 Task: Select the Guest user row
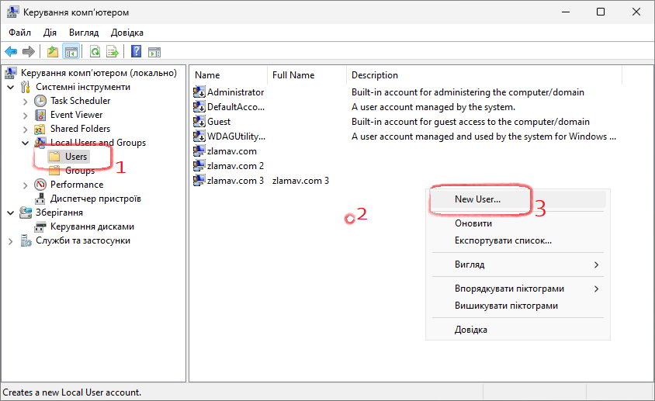[x=218, y=122]
